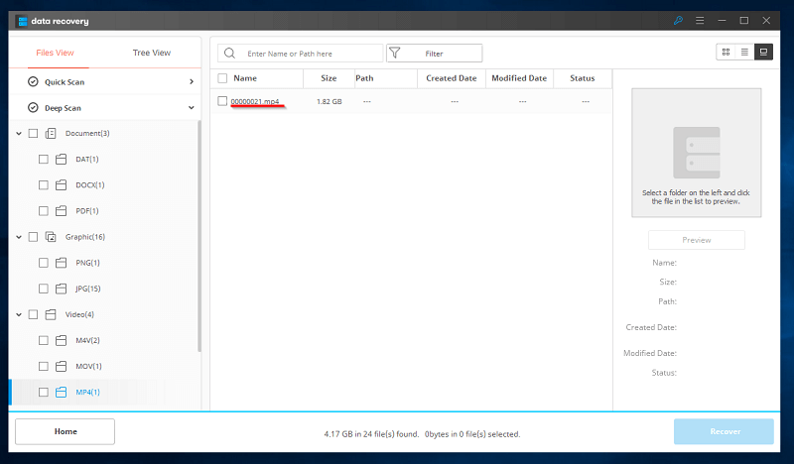The width and height of the screenshot is (794, 464).
Task: Click the JPG folder icon
Action: coord(61,289)
